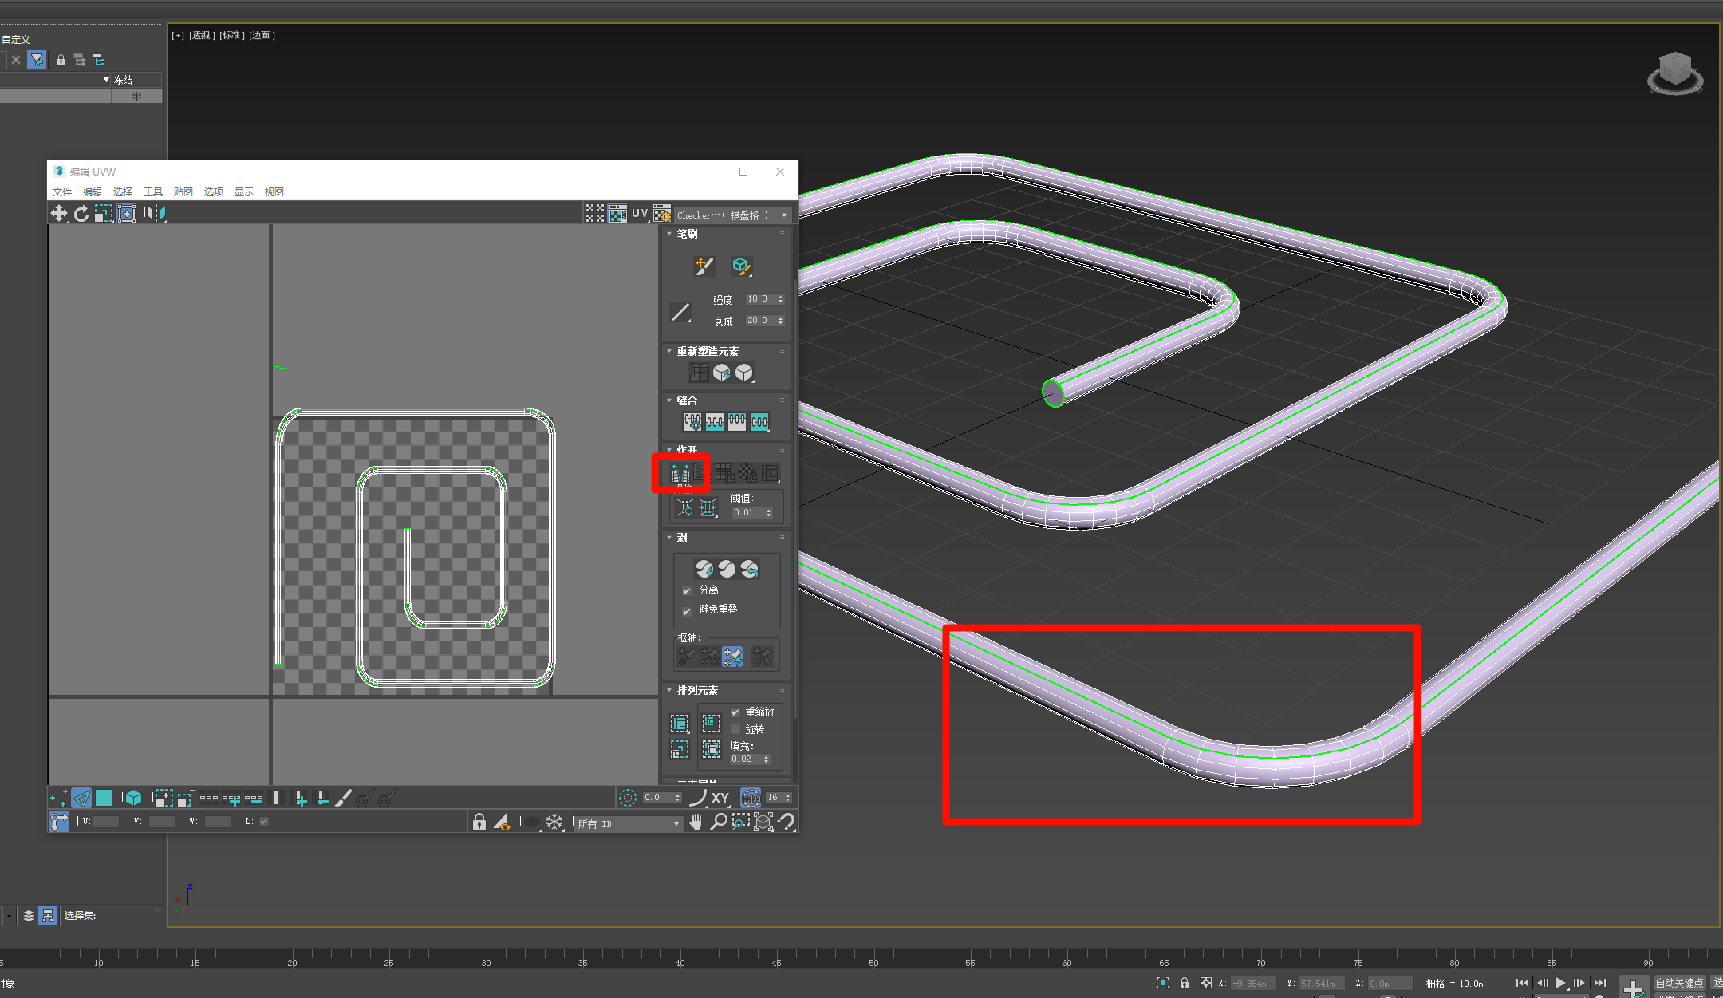Screen dimensions: 1723x998
Task: Click the Mirror horizontal icon
Action: click(x=155, y=213)
